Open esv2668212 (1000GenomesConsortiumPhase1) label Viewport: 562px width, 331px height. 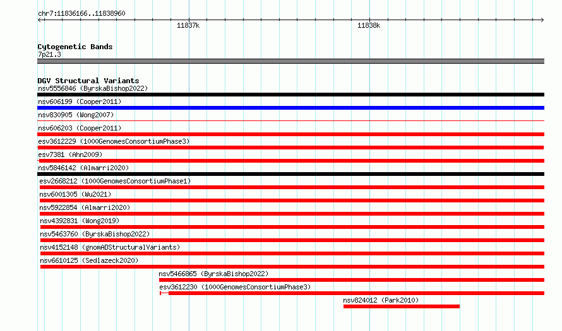pyautogui.click(x=115, y=181)
